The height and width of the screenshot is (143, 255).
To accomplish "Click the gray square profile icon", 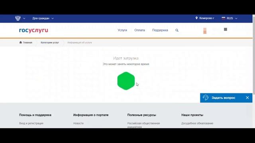I will pyautogui.click(x=226, y=29).
